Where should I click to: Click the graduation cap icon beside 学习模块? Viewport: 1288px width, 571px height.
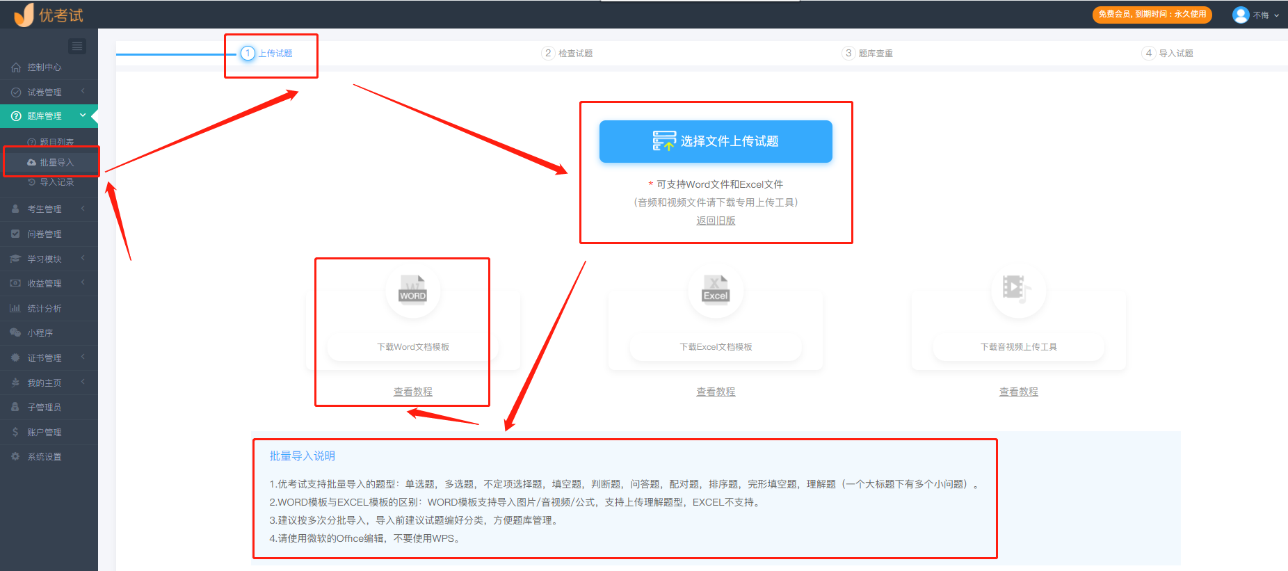point(15,259)
